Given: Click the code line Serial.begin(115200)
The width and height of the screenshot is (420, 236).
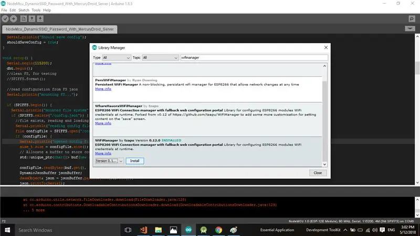Looking at the screenshot, I should point(29,63).
